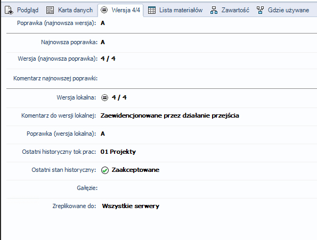Click the Wszystkie serwery replication value

click(x=131, y=206)
